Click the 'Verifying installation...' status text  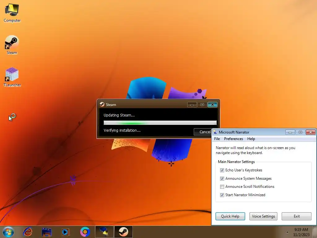point(122,130)
